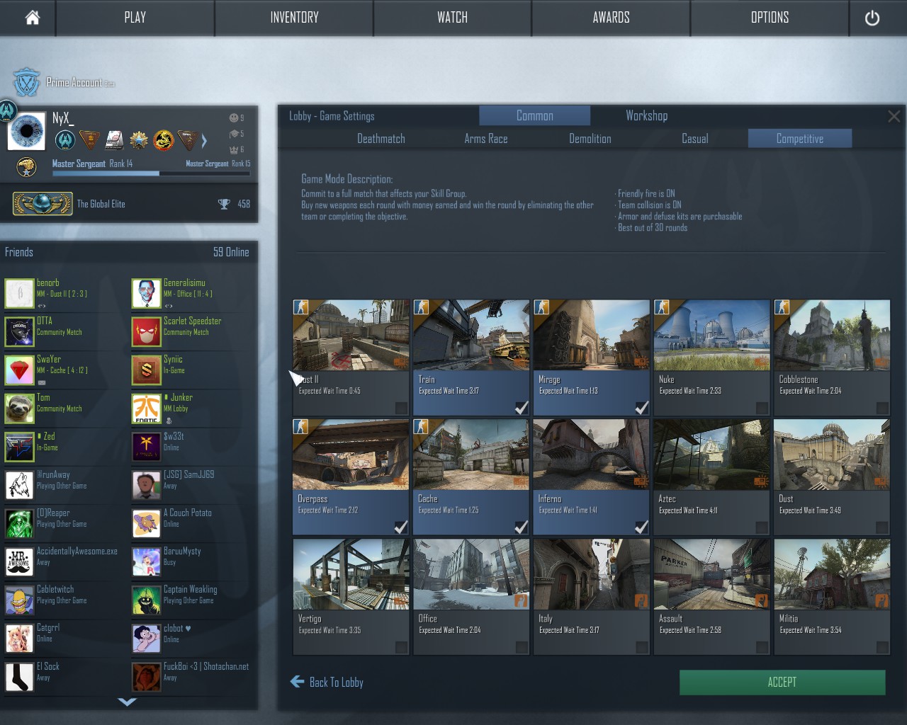
Task: Open DTTA's avatar in Friends
Action: [x=19, y=331]
